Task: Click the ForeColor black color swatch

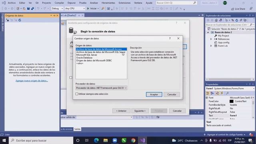Action: pos(231,101)
